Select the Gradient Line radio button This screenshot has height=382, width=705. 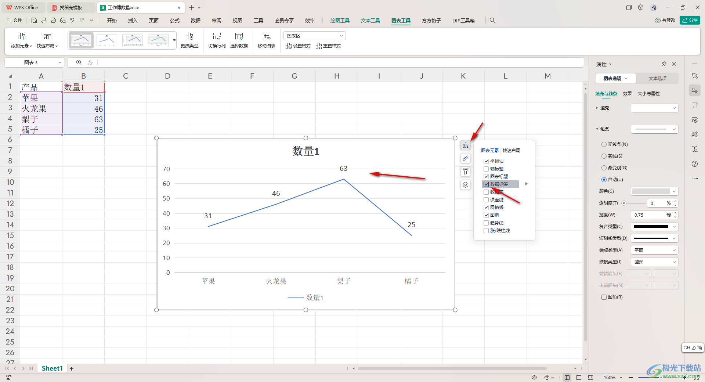tap(604, 168)
